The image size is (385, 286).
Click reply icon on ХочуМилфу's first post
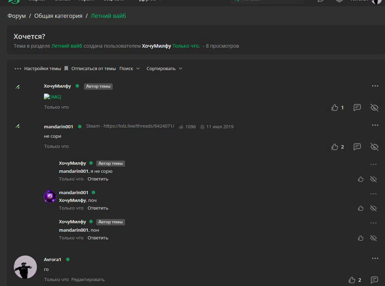[x=357, y=108]
